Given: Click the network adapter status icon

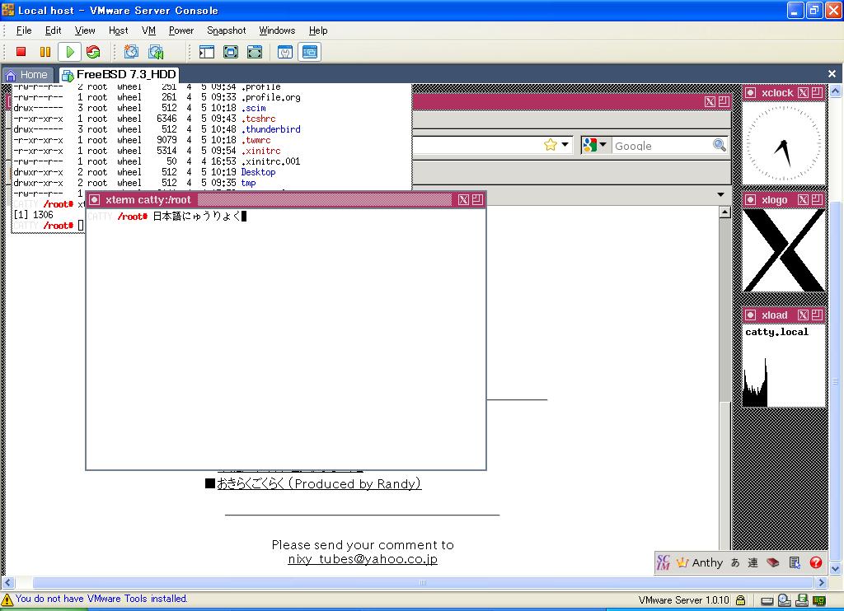Looking at the screenshot, I should [819, 601].
